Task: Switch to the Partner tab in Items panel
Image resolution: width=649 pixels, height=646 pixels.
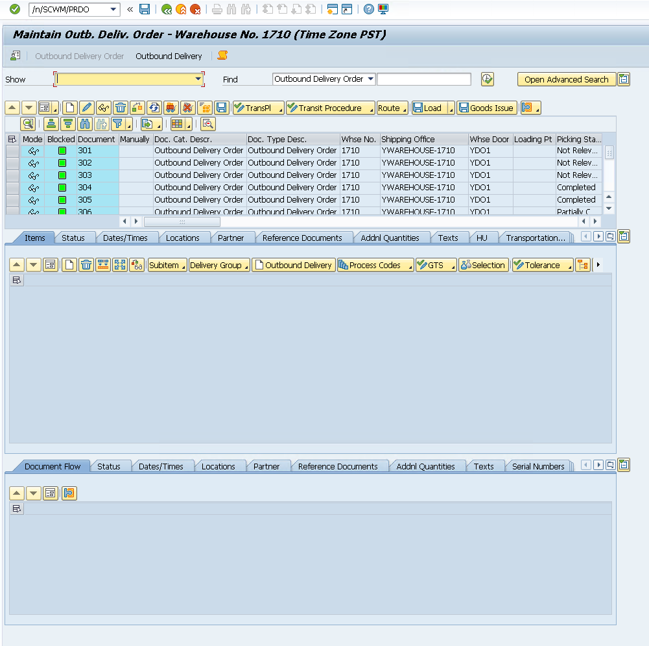Action: tap(231, 238)
